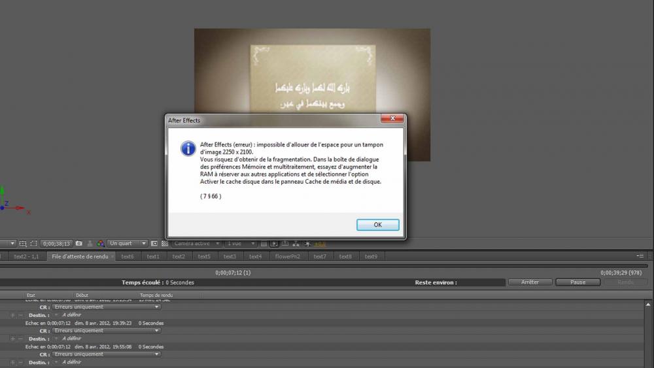654x368 pixels.
Task: Click the blue info icon in the error dialog
Action: click(188, 148)
